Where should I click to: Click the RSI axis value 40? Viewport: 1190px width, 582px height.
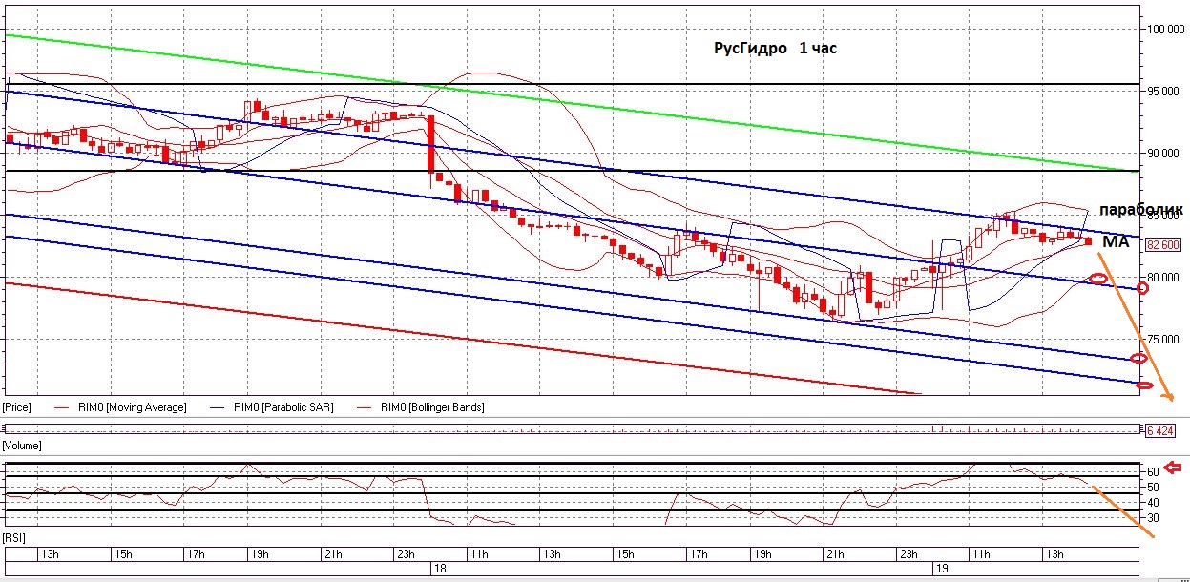coord(1153,502)
